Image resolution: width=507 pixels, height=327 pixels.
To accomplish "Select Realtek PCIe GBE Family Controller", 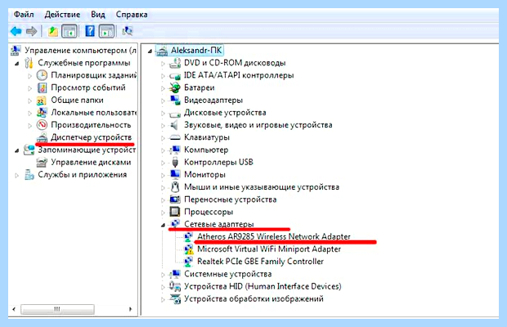I will coord(260,262).
